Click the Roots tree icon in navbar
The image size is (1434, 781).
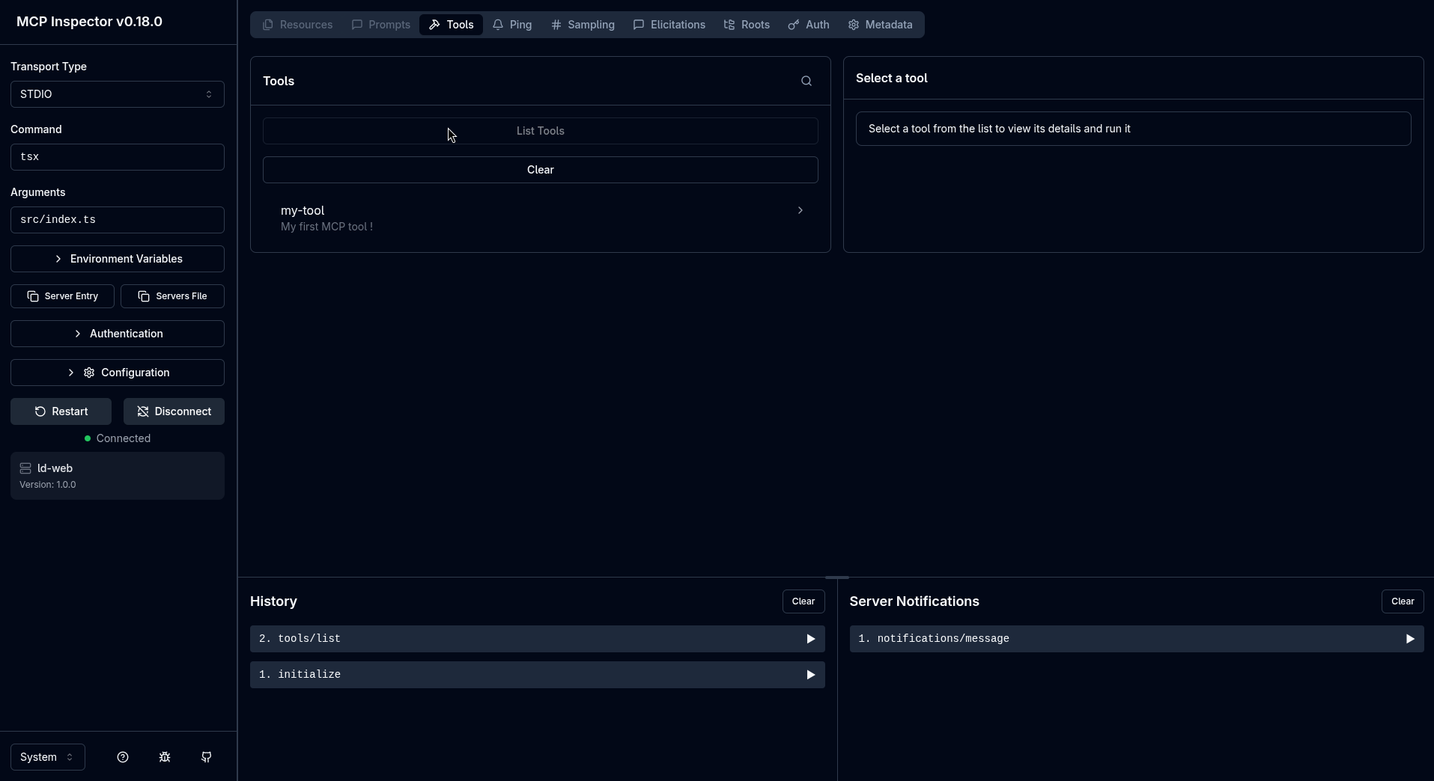click(x=729, y=25)
